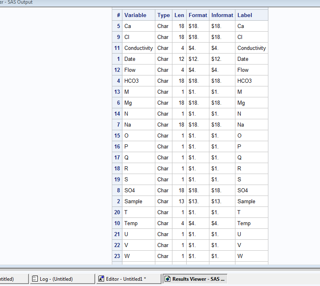Click the Results Viewer tab icon
Image resolution: width=320 pixels, height=286 pixels.
[168, 279]
